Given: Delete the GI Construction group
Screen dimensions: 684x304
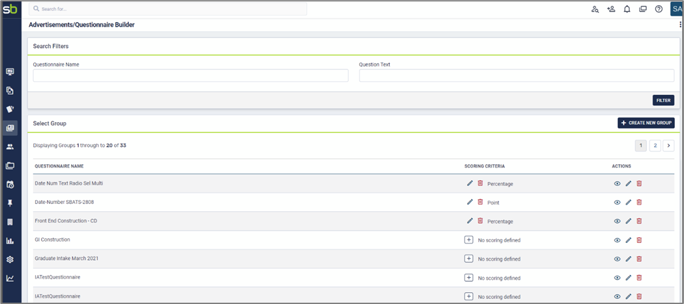Looking at the screenshot, I should (x=639, y=240).
